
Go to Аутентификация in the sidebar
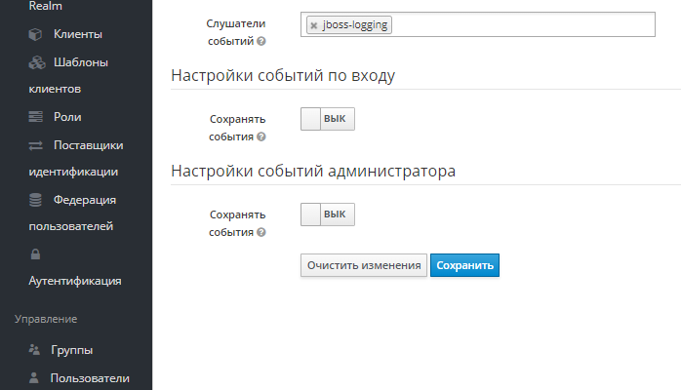[x=75, y=281]
